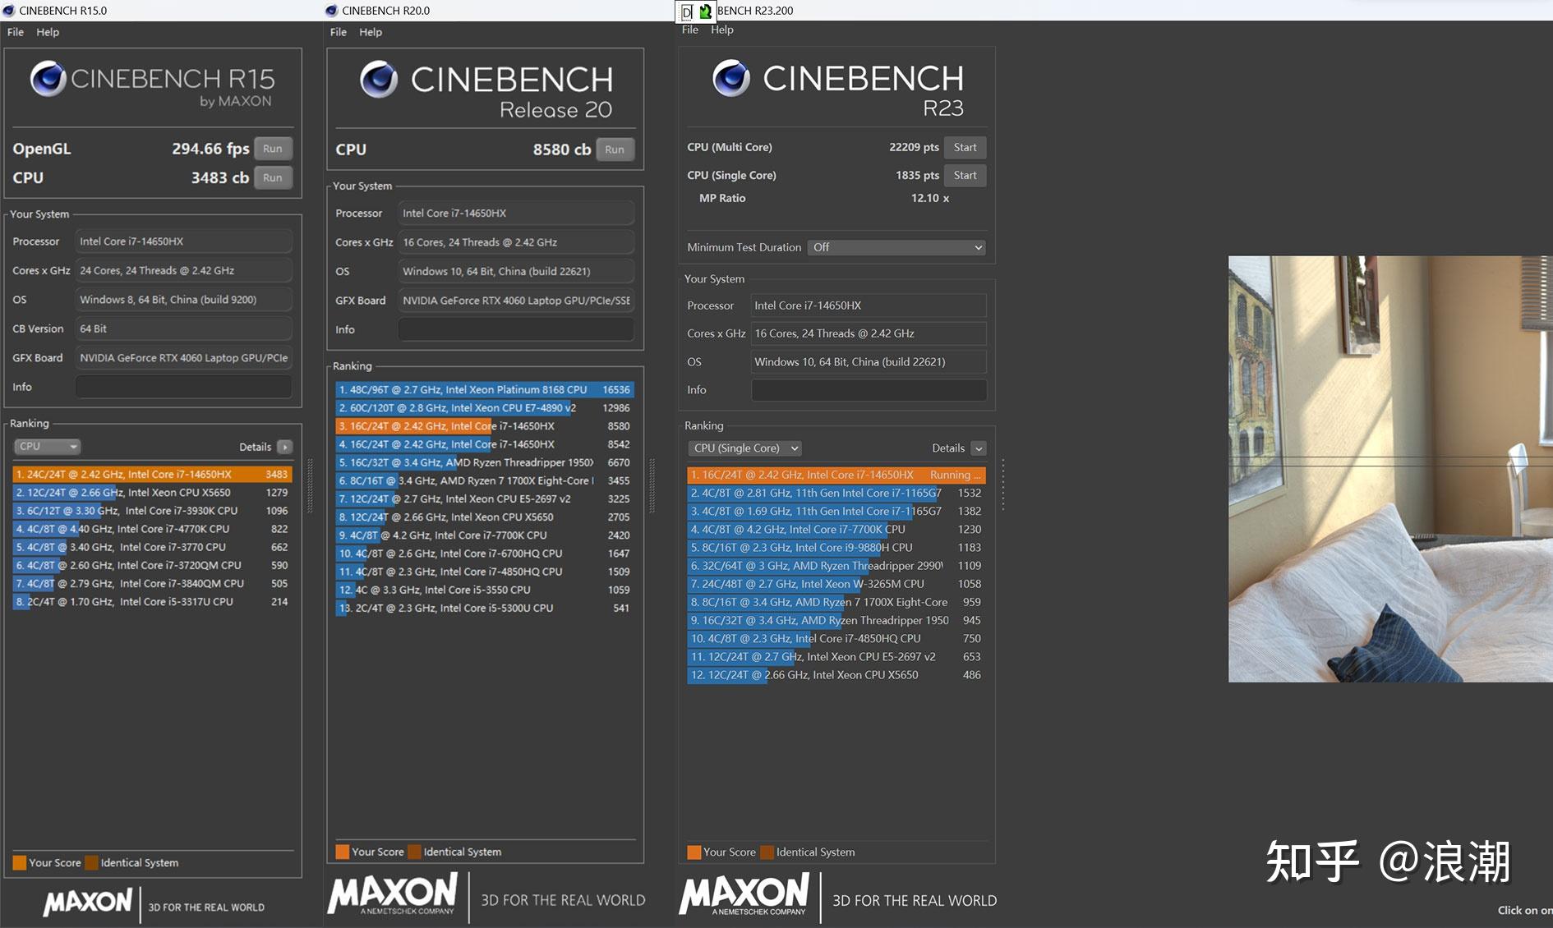Run the CPU test in Cinebench R15
Viewport: 1553px width, 928px height.
tap(273, 177)
